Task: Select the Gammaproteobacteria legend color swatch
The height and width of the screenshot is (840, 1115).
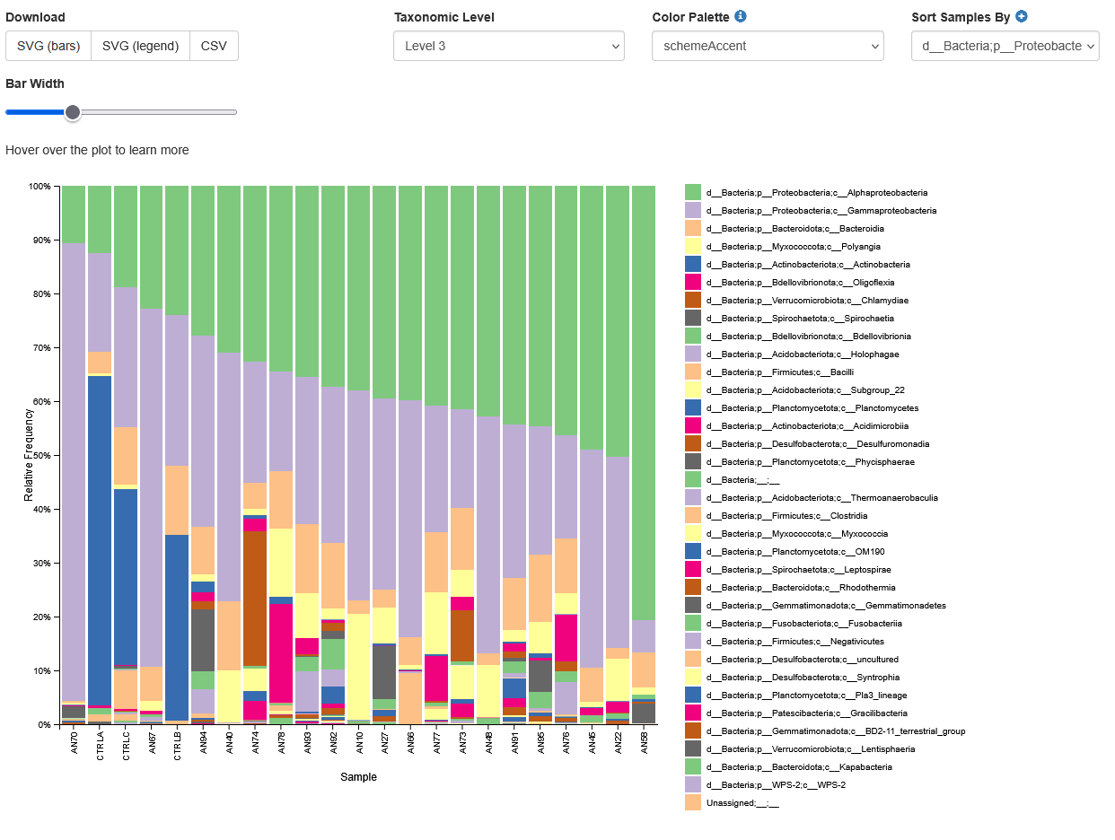Action: tap(692, 210)
